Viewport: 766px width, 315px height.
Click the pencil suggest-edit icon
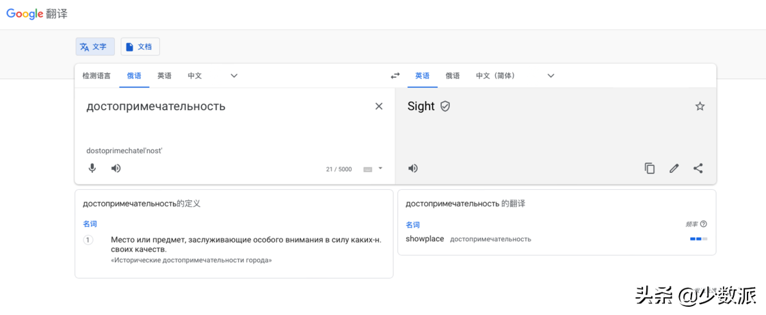coord(674,168)
